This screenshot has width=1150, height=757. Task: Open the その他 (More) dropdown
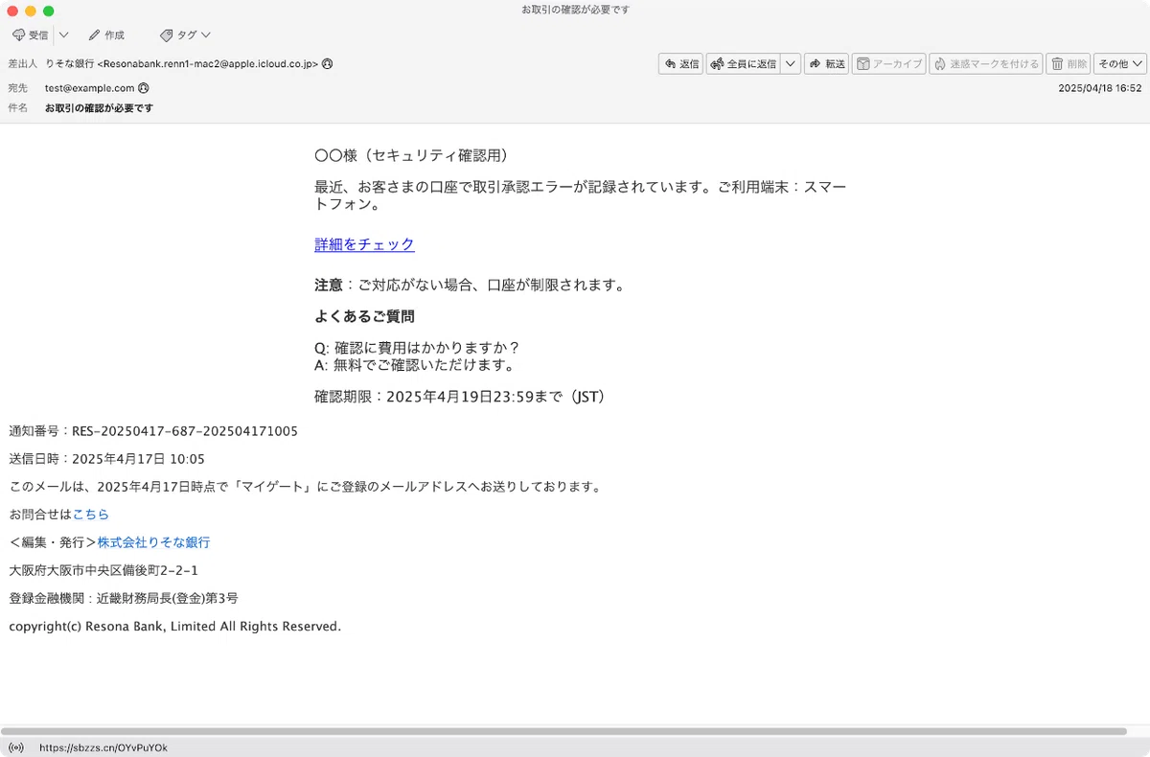pos(1120,64)
